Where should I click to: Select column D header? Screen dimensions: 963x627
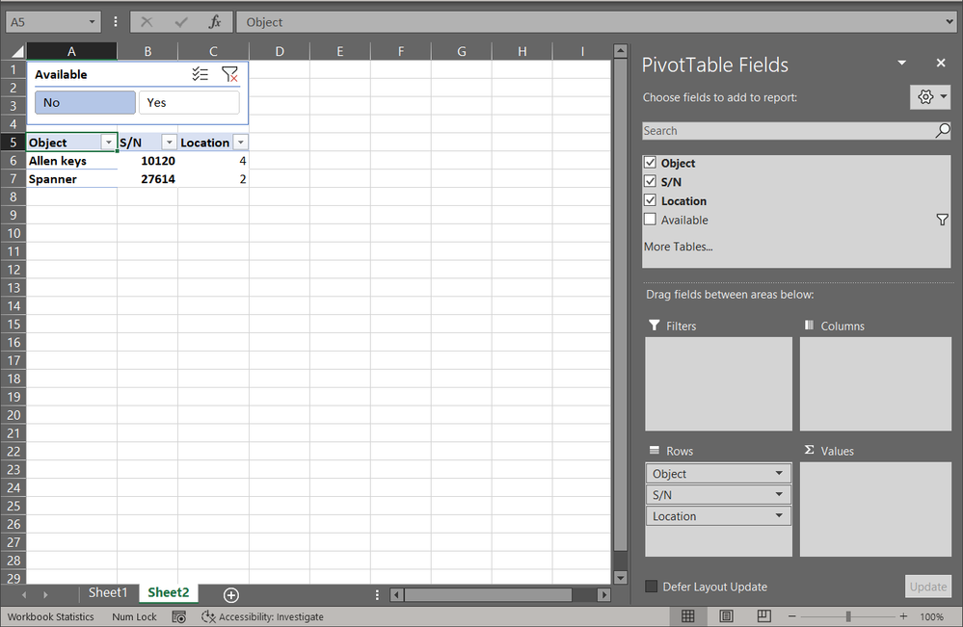click(x=280, y=52)
